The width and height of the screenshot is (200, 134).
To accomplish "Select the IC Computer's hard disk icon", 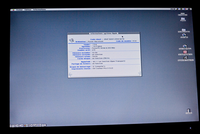I will point(182,13).
